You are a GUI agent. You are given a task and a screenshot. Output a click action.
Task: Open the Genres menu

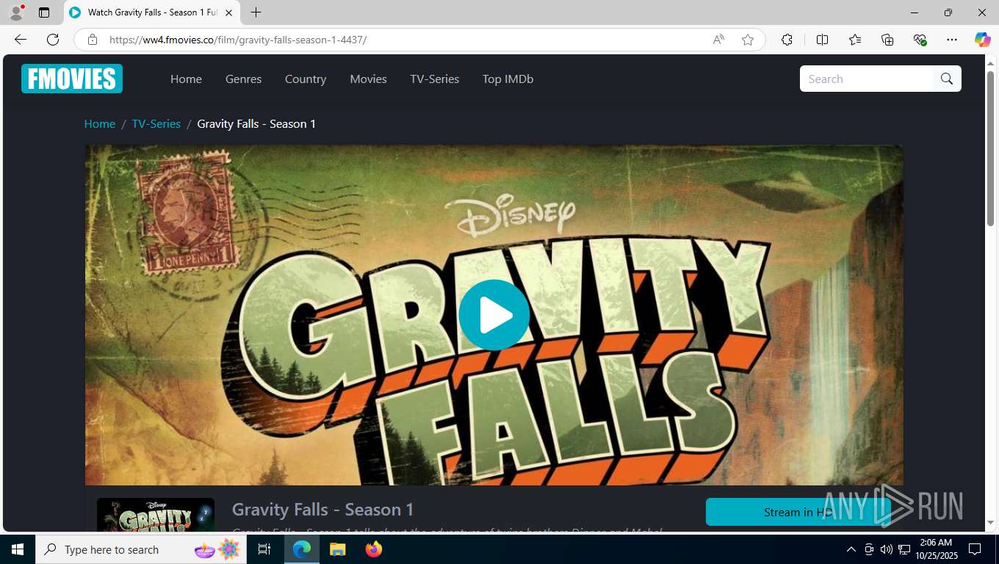tap(243, 79)
